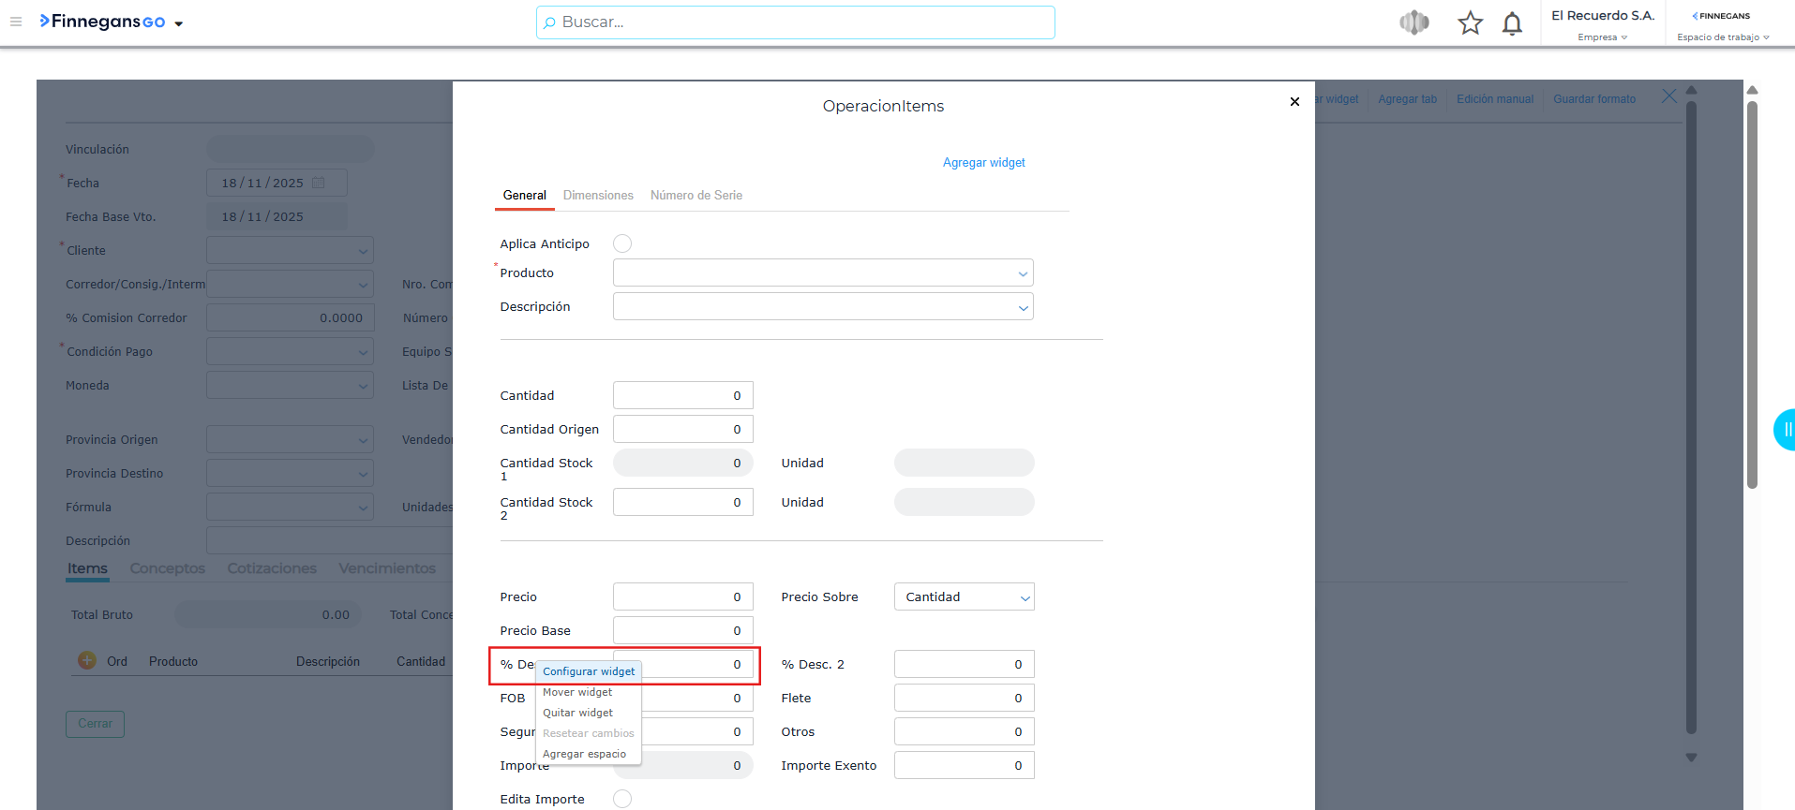Switch to the Dimensiones tab

[598, 196]
